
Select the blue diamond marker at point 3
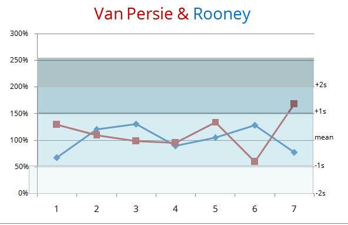pyautogui.click(x=136, y=124)
